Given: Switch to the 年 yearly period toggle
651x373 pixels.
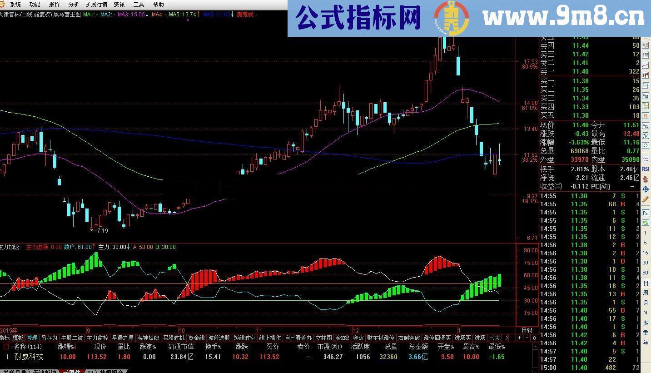Looking at the screenshot, I should pyautogui.click(x=646, y=342).
